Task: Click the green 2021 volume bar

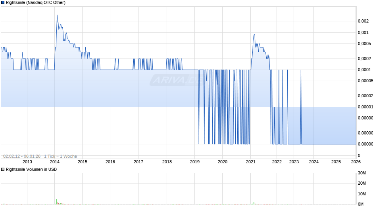Action: 254,203
